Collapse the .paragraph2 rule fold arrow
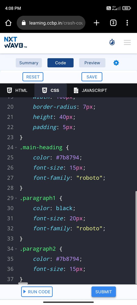The width and height of the screenshot is (137, 305). point(16,249)
